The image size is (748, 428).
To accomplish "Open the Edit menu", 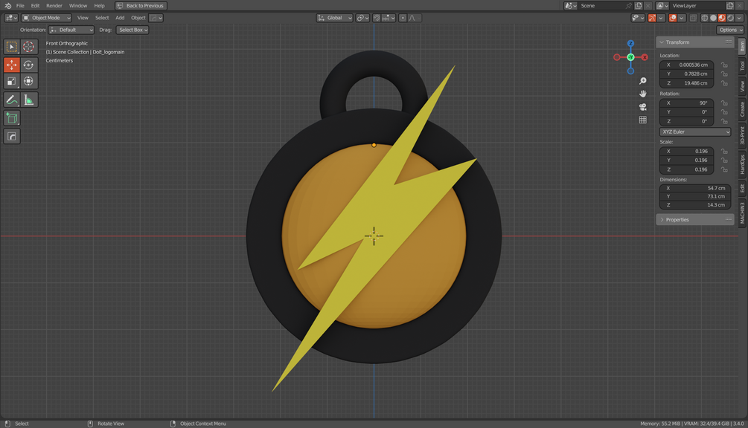I will click(35, 6).
